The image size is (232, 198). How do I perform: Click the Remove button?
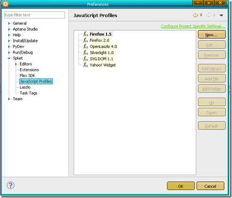[x=212, y=55]
